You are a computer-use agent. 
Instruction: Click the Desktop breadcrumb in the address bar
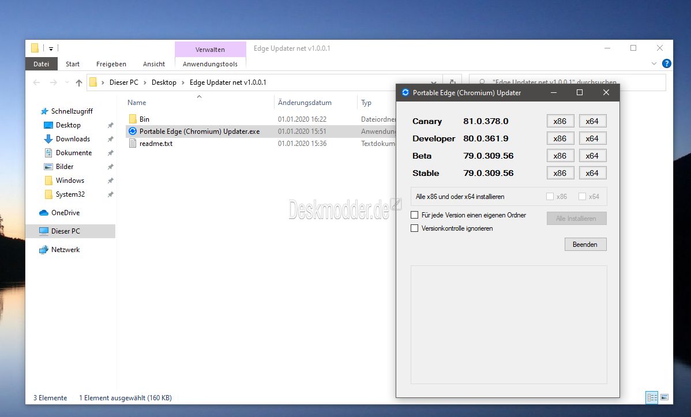(x=164, y=82)
